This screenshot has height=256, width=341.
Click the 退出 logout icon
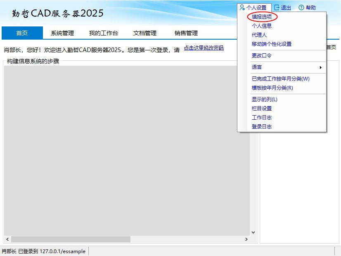click(277, 7)
